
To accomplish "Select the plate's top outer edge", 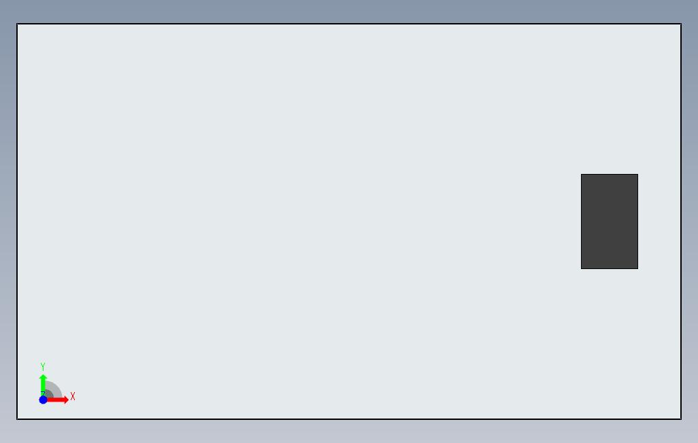I will tap(349, 24).
